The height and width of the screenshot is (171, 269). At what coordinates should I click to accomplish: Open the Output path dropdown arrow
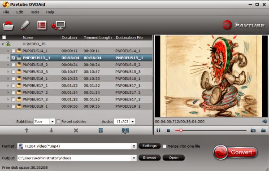tap(134, 158)
